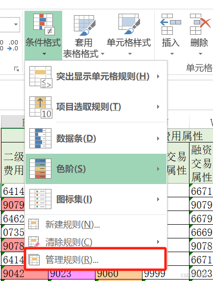
Task: Click the 套用表格格式 table format icon
Action: (x=85, y=25)
